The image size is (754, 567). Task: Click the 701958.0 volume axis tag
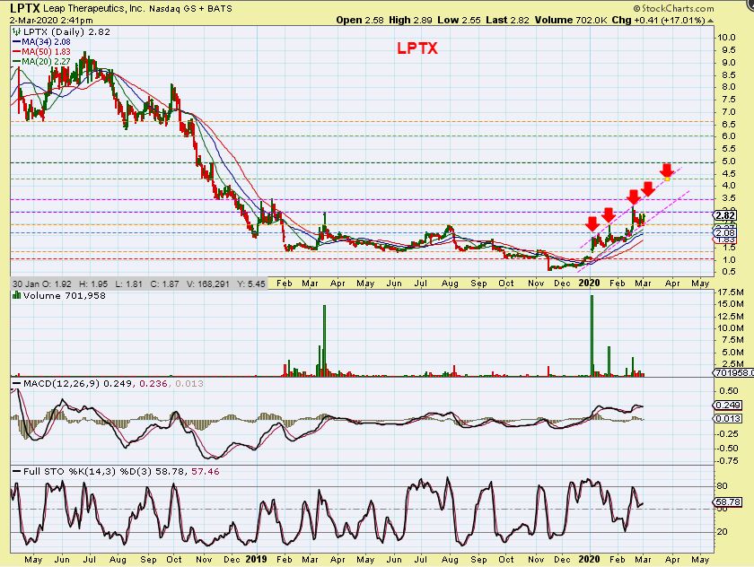coord(732,373)
